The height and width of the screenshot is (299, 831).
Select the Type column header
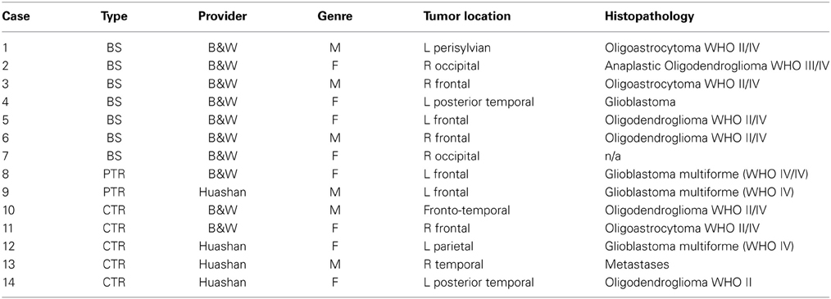pyautogui.click(x=113, y=16)
